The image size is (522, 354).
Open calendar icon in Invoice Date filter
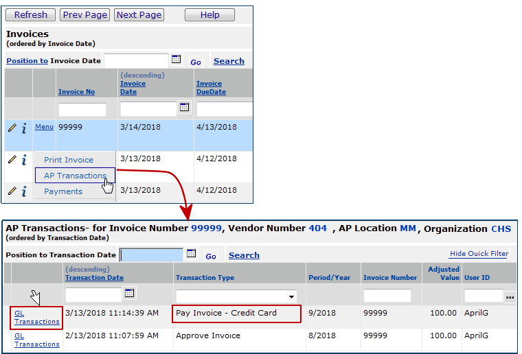click(184, 107)
